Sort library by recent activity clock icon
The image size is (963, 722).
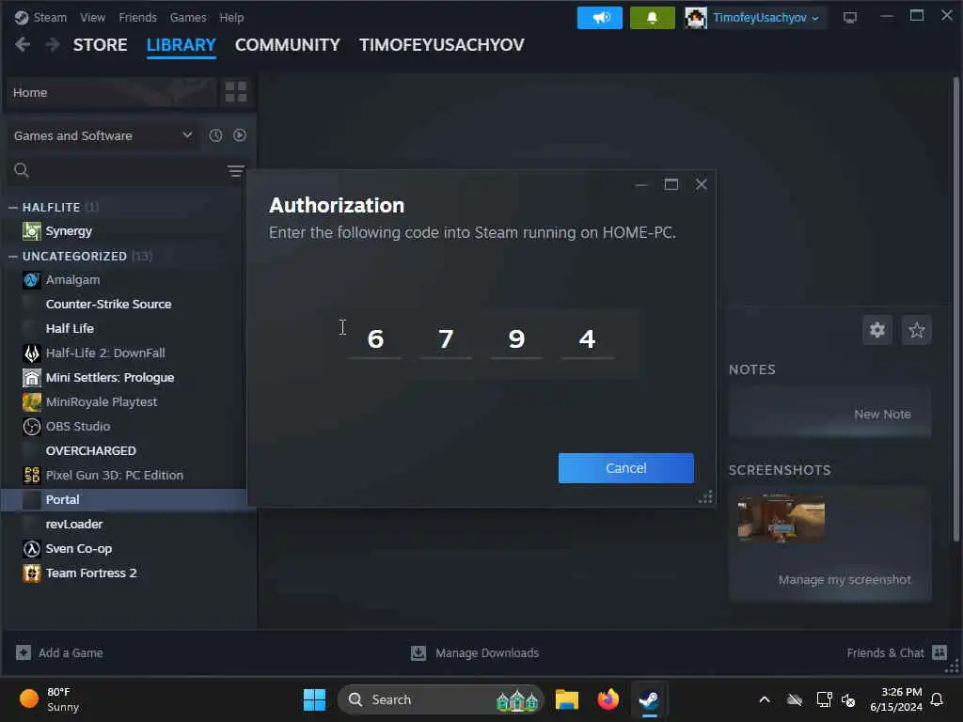[215, 135]
